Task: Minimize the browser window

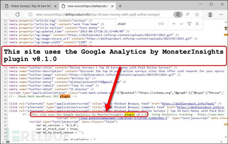Action: pyautogui.click(x=200, y=4)
